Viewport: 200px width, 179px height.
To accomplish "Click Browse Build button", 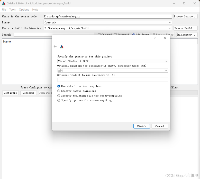I will (185, 28).
